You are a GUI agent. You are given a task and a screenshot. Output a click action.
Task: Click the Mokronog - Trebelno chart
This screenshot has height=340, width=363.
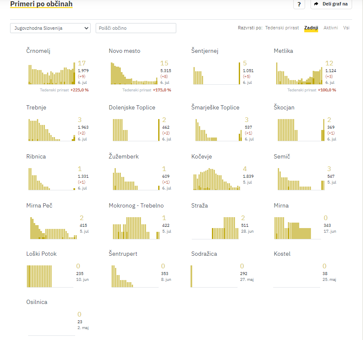[x=136, y=228]
